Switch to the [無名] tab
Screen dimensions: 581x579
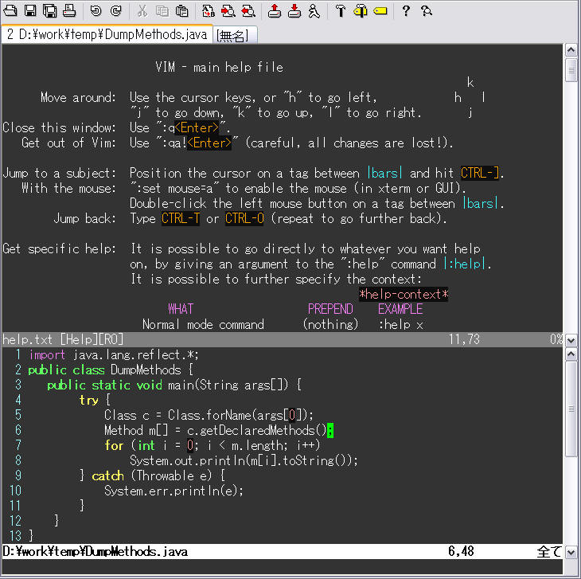coord(235,36)
